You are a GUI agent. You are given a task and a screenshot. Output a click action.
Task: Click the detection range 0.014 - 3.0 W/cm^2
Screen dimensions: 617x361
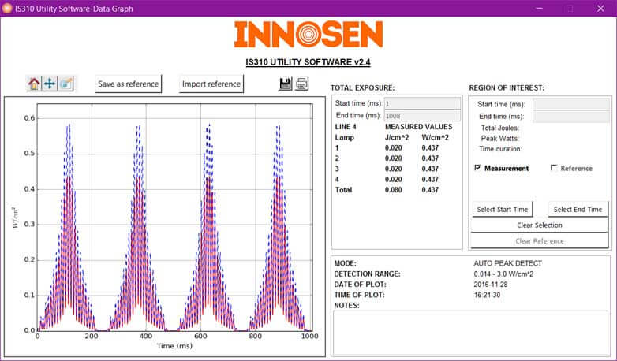click(503, 274)
